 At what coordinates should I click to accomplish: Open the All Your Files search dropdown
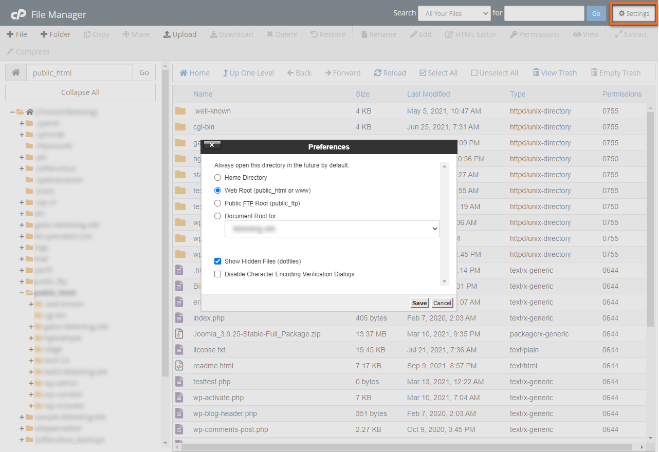point(454,13)
